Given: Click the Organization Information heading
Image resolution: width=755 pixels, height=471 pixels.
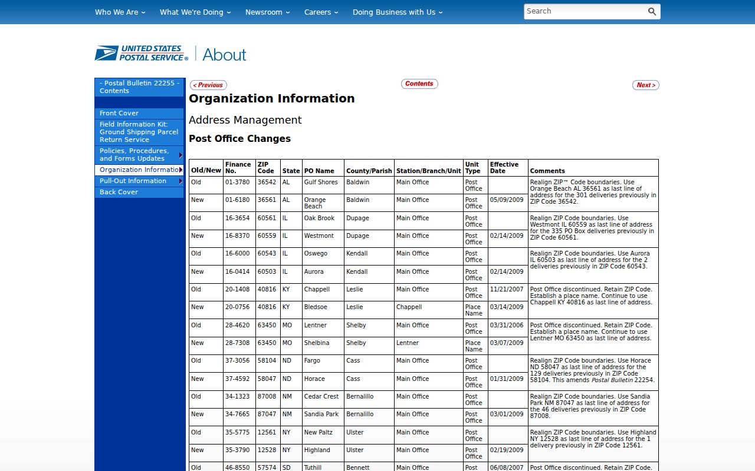Looking at the screenshot, I should [272, 98].
